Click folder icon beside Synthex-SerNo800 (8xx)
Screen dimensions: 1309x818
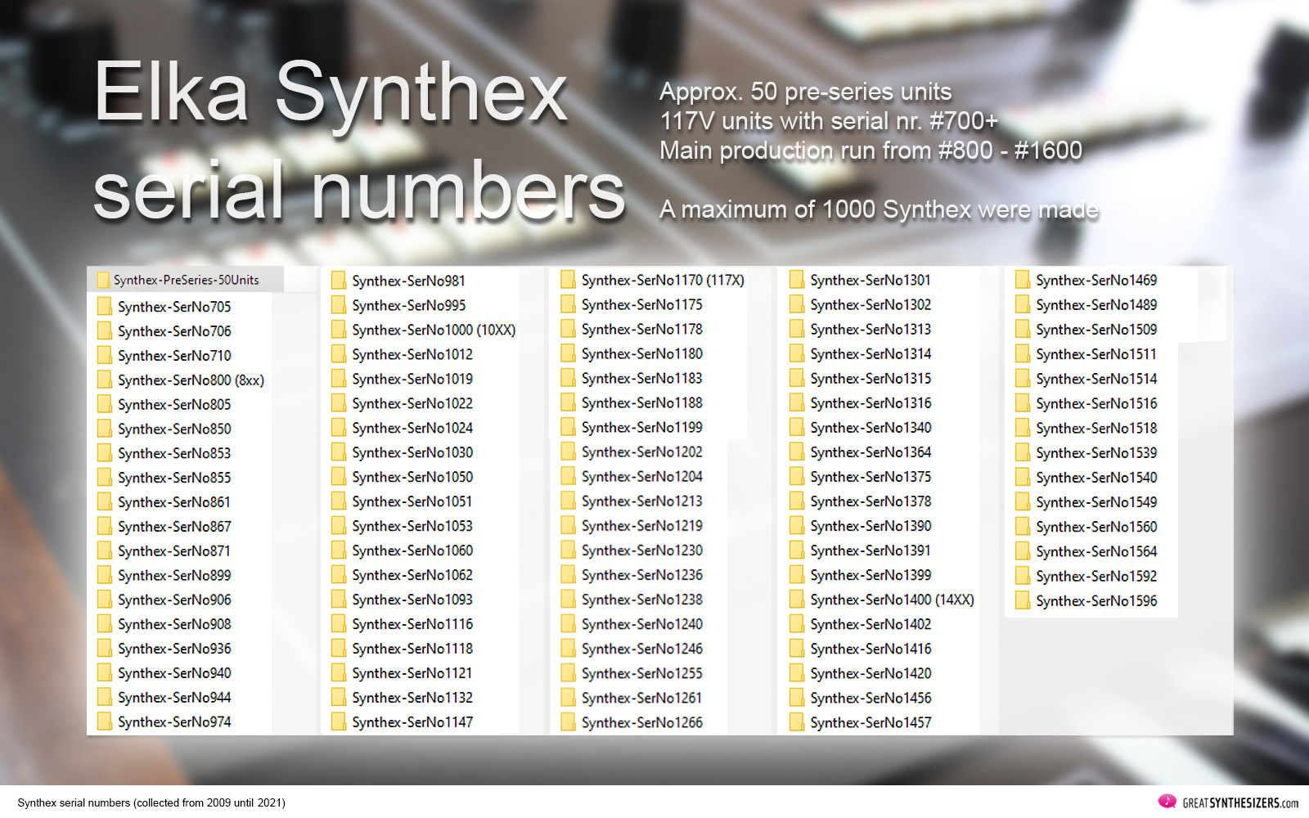click(x=104, y=380)
